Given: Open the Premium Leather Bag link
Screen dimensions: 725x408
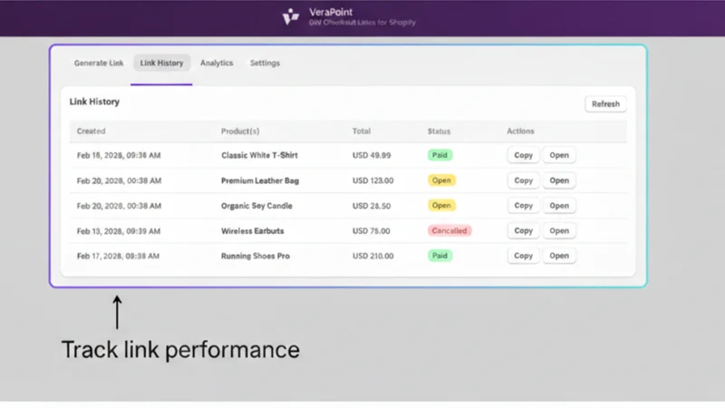Looking at the screenshot, I should 559,180.
